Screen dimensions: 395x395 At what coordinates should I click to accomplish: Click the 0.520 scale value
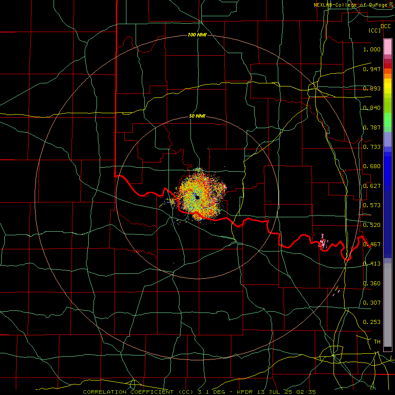point(372,225)
